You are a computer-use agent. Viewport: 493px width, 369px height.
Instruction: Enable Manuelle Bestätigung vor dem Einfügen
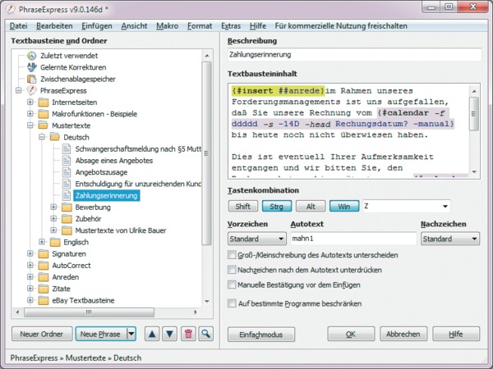pyautogui.click(x=232, y=285)
